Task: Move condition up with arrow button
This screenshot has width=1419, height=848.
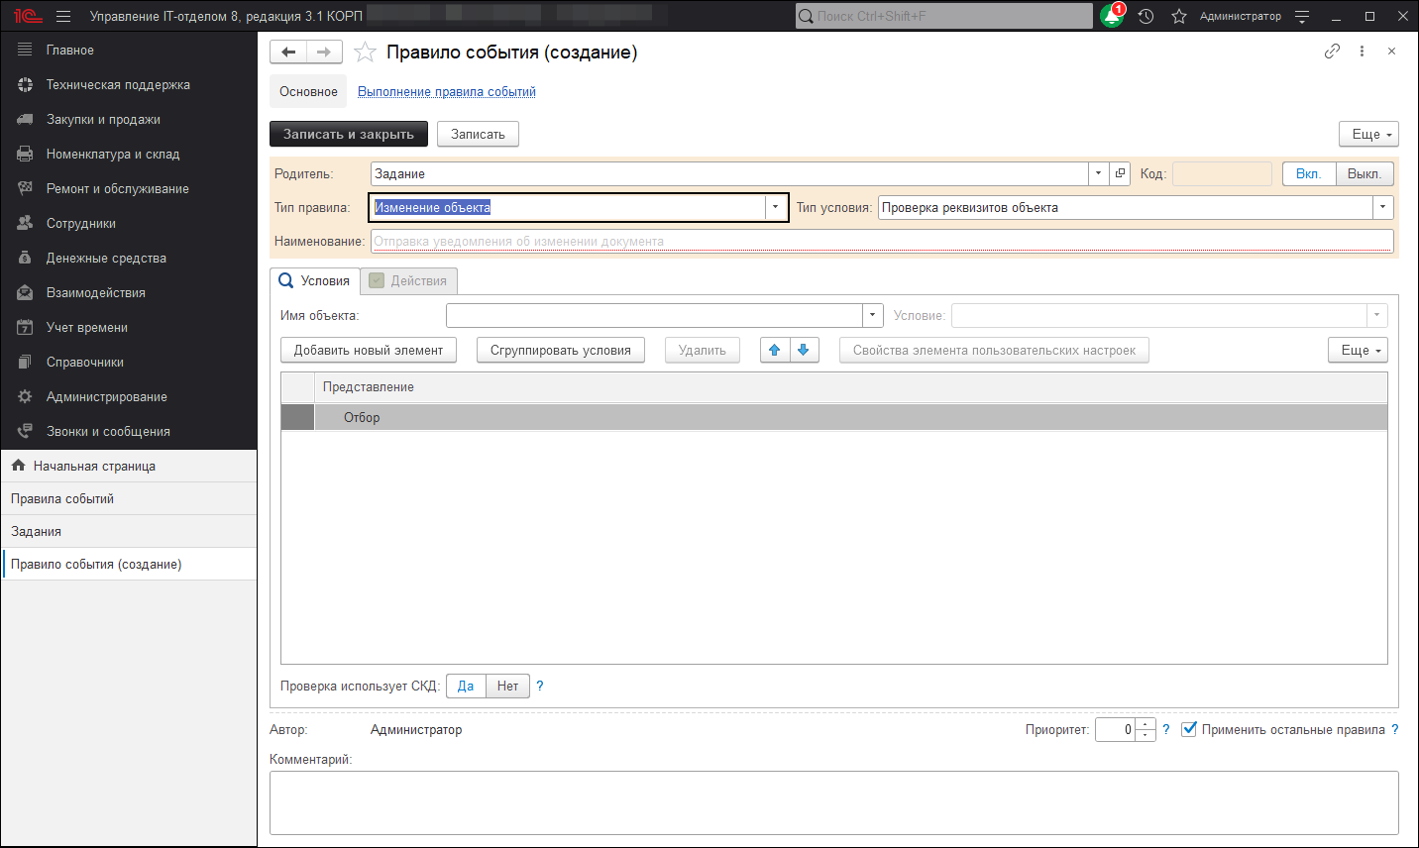Action: coord(775,350)
